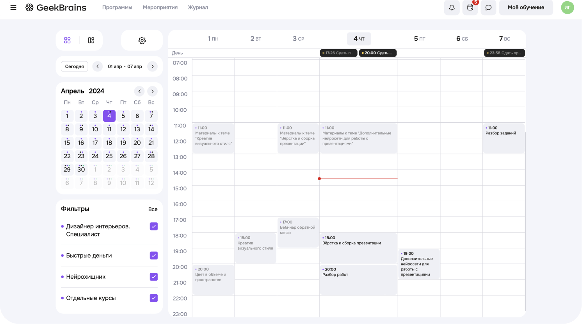Select the 7 ВС day column header

coord(504,39)
